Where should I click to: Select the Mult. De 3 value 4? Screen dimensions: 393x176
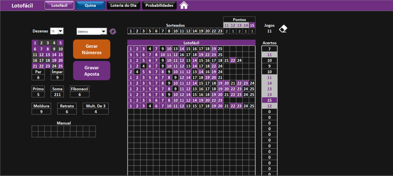[x=96, y=112]
